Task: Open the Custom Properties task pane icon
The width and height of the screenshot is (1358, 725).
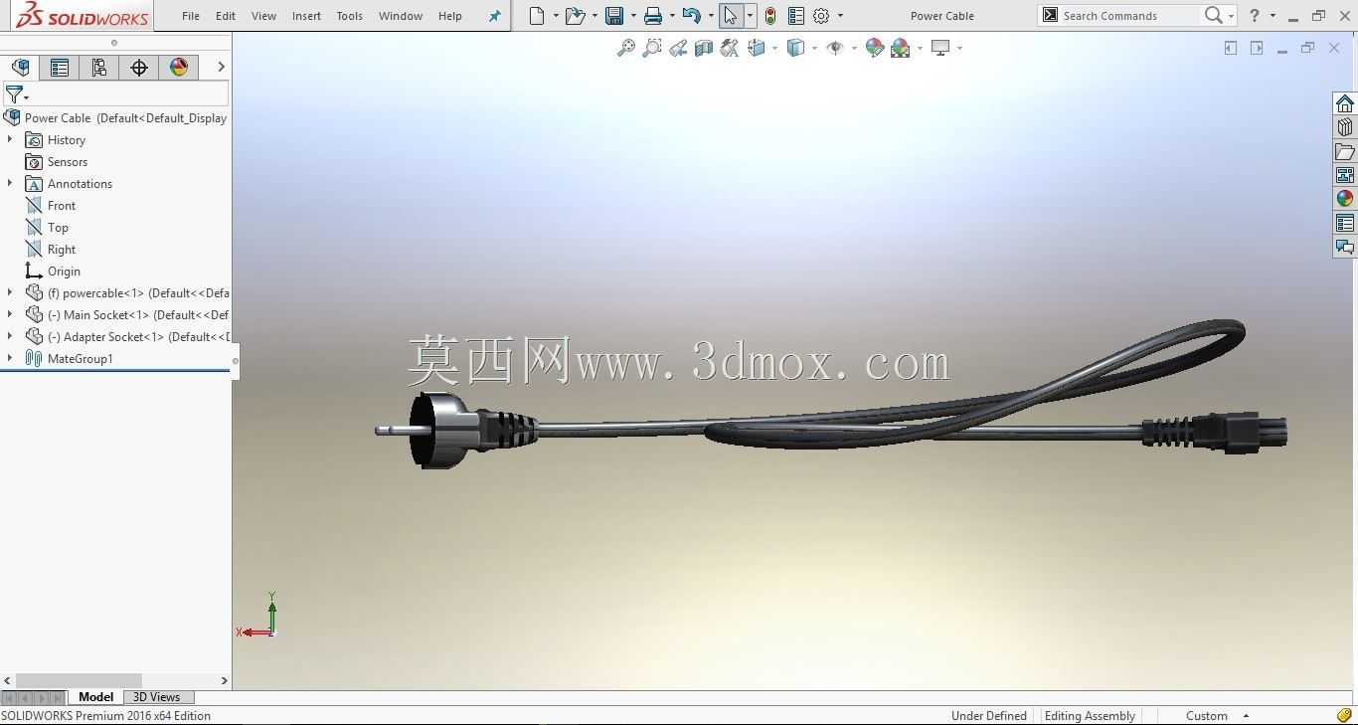Action: tap(1345, 223)
